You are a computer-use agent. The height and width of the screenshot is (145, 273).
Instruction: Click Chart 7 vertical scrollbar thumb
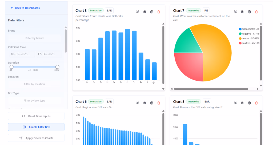pyautogui.click(x=261, y=53)
